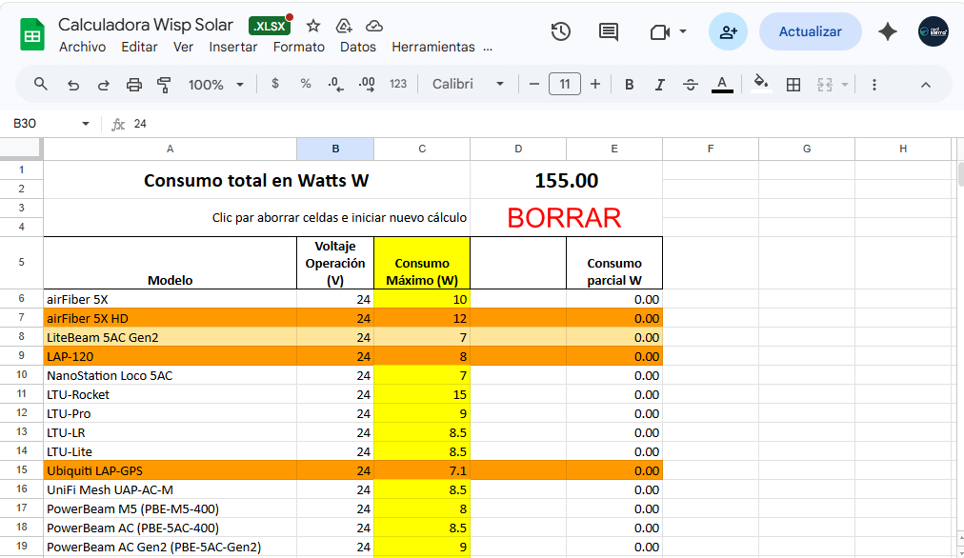Star this spreadsheet document
This screenshot has height=558, width=964.
coord(313,26)
